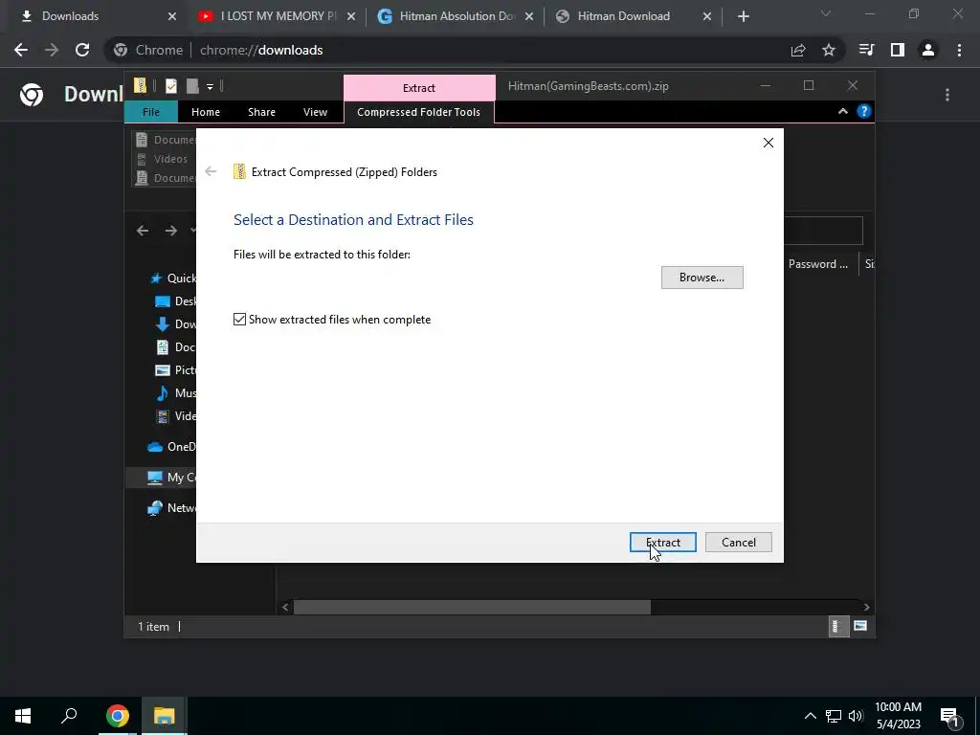Image resolution: width=980 pixels, height=735 pixels.
Task: Open Documents in Explorer sidebar
Action: 175,346
